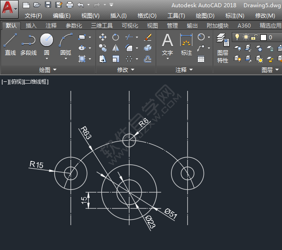The width and height of the screenshot is (282, 250).
Task: Open the 文件(F) menu
Action: tap(33, 15)
